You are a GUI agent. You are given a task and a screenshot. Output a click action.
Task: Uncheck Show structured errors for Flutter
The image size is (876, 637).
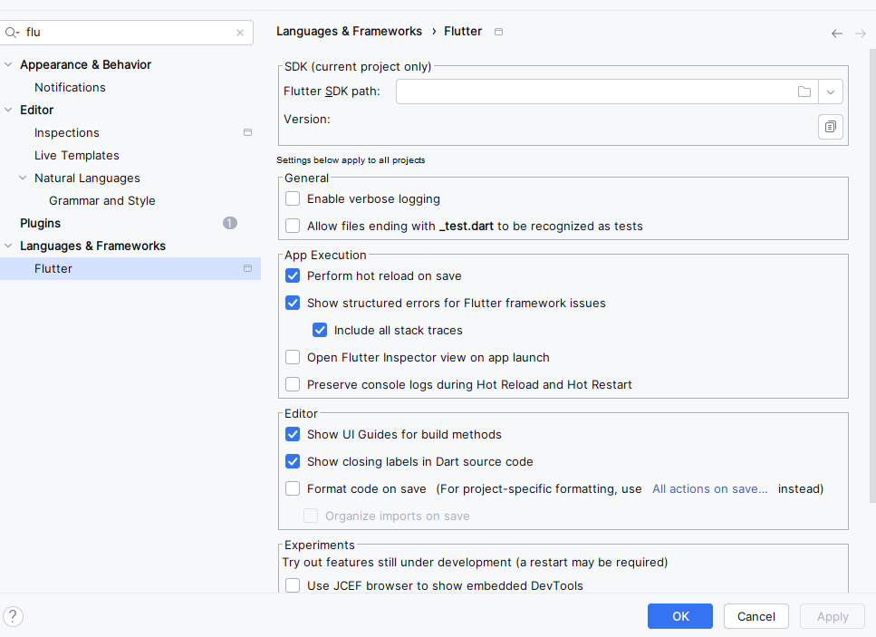point(293,303)
